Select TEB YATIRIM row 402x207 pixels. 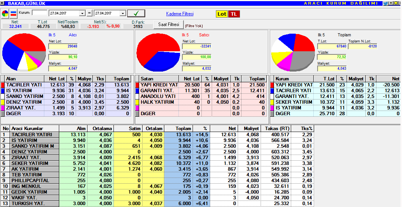click(157, 174)
